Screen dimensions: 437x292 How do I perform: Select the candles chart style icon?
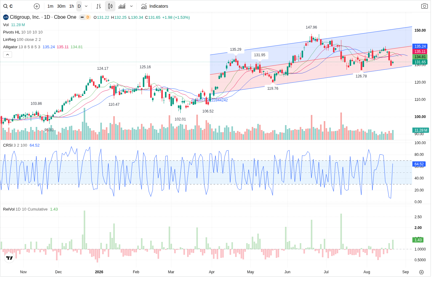[110, 6]
